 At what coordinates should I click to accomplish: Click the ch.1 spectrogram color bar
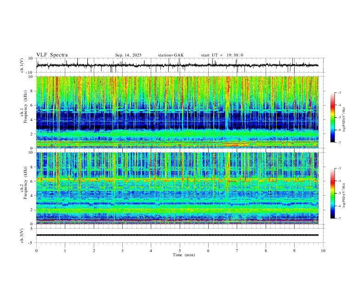[332, 118]
